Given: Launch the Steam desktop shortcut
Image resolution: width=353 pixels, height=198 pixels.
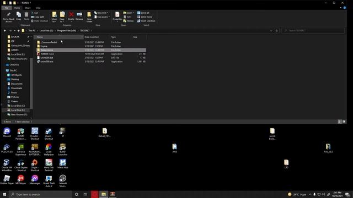Looking at the screenshot, I should 49,134.
